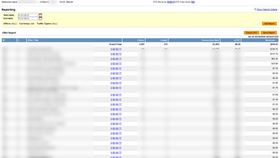The height and width of the screenshot is (158, 280).
Task: Open the BH link in the $137.75 row
Action: pos(117,54)
